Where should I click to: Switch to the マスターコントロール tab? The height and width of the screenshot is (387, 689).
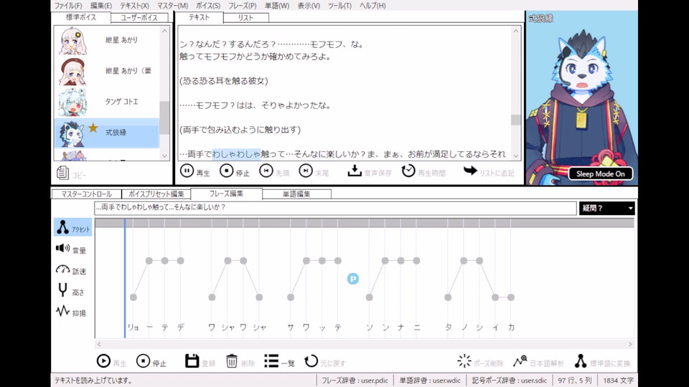coord(86,194)
